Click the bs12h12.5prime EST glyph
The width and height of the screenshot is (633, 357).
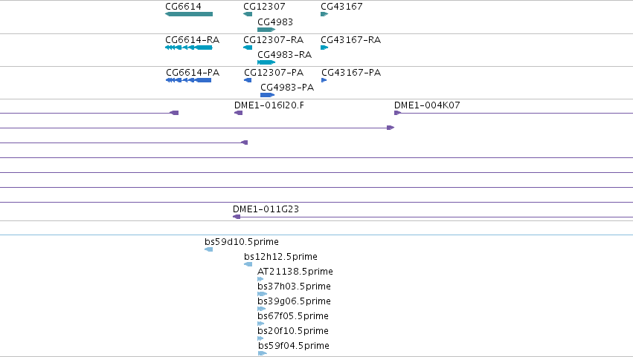(248, 264)
